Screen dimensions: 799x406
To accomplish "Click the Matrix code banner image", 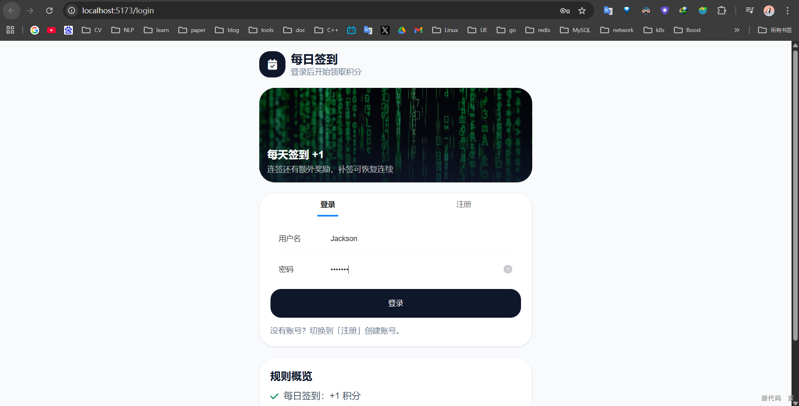I will point(395,135).
